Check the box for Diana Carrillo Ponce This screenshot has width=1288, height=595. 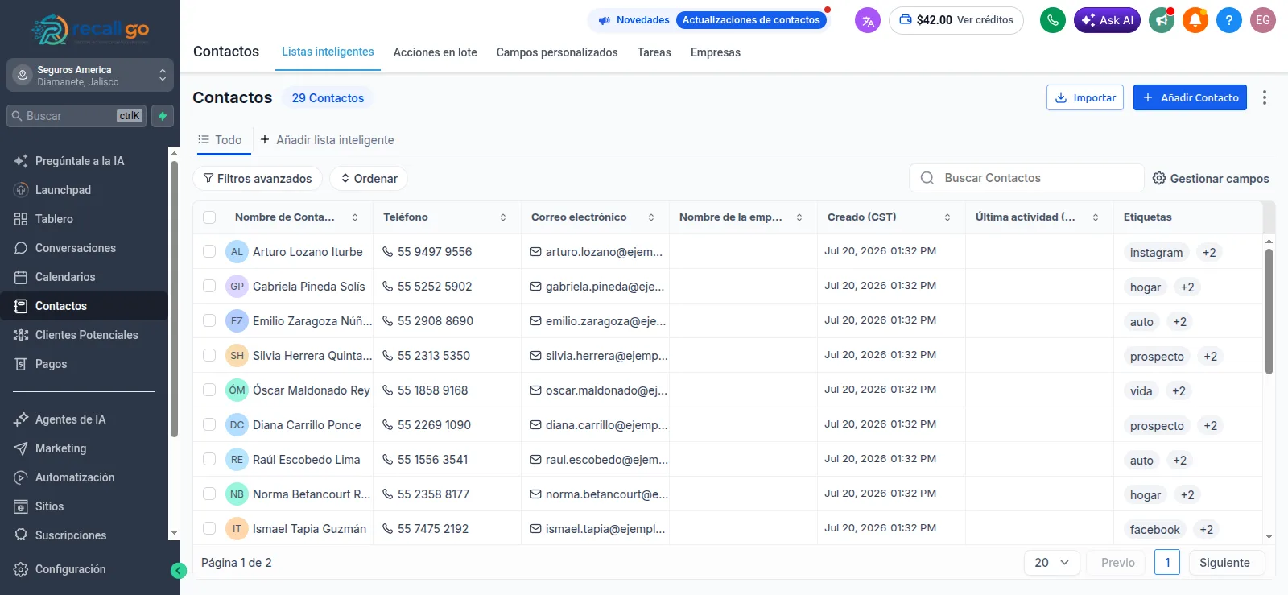click(x=209, y=425)
